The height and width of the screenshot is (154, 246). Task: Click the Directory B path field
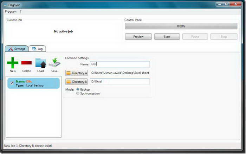tap(120, 81)
